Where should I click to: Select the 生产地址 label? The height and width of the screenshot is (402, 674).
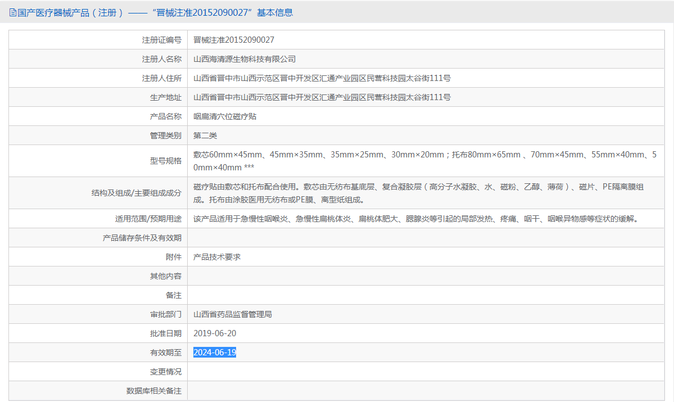tap(165, 98)
